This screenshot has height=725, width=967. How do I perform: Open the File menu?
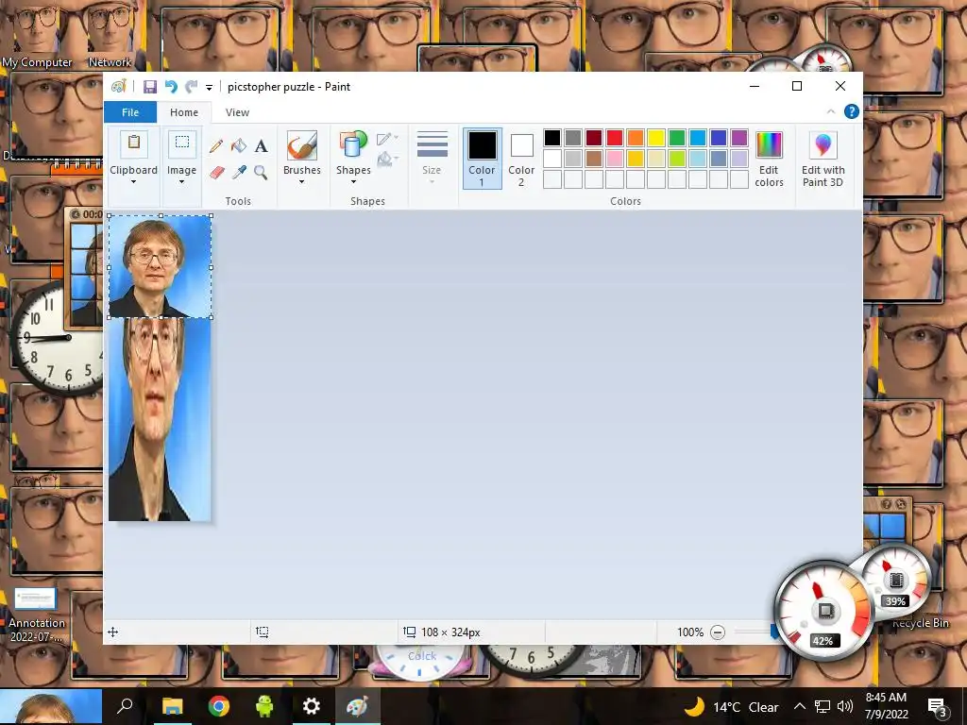(130, 112)
